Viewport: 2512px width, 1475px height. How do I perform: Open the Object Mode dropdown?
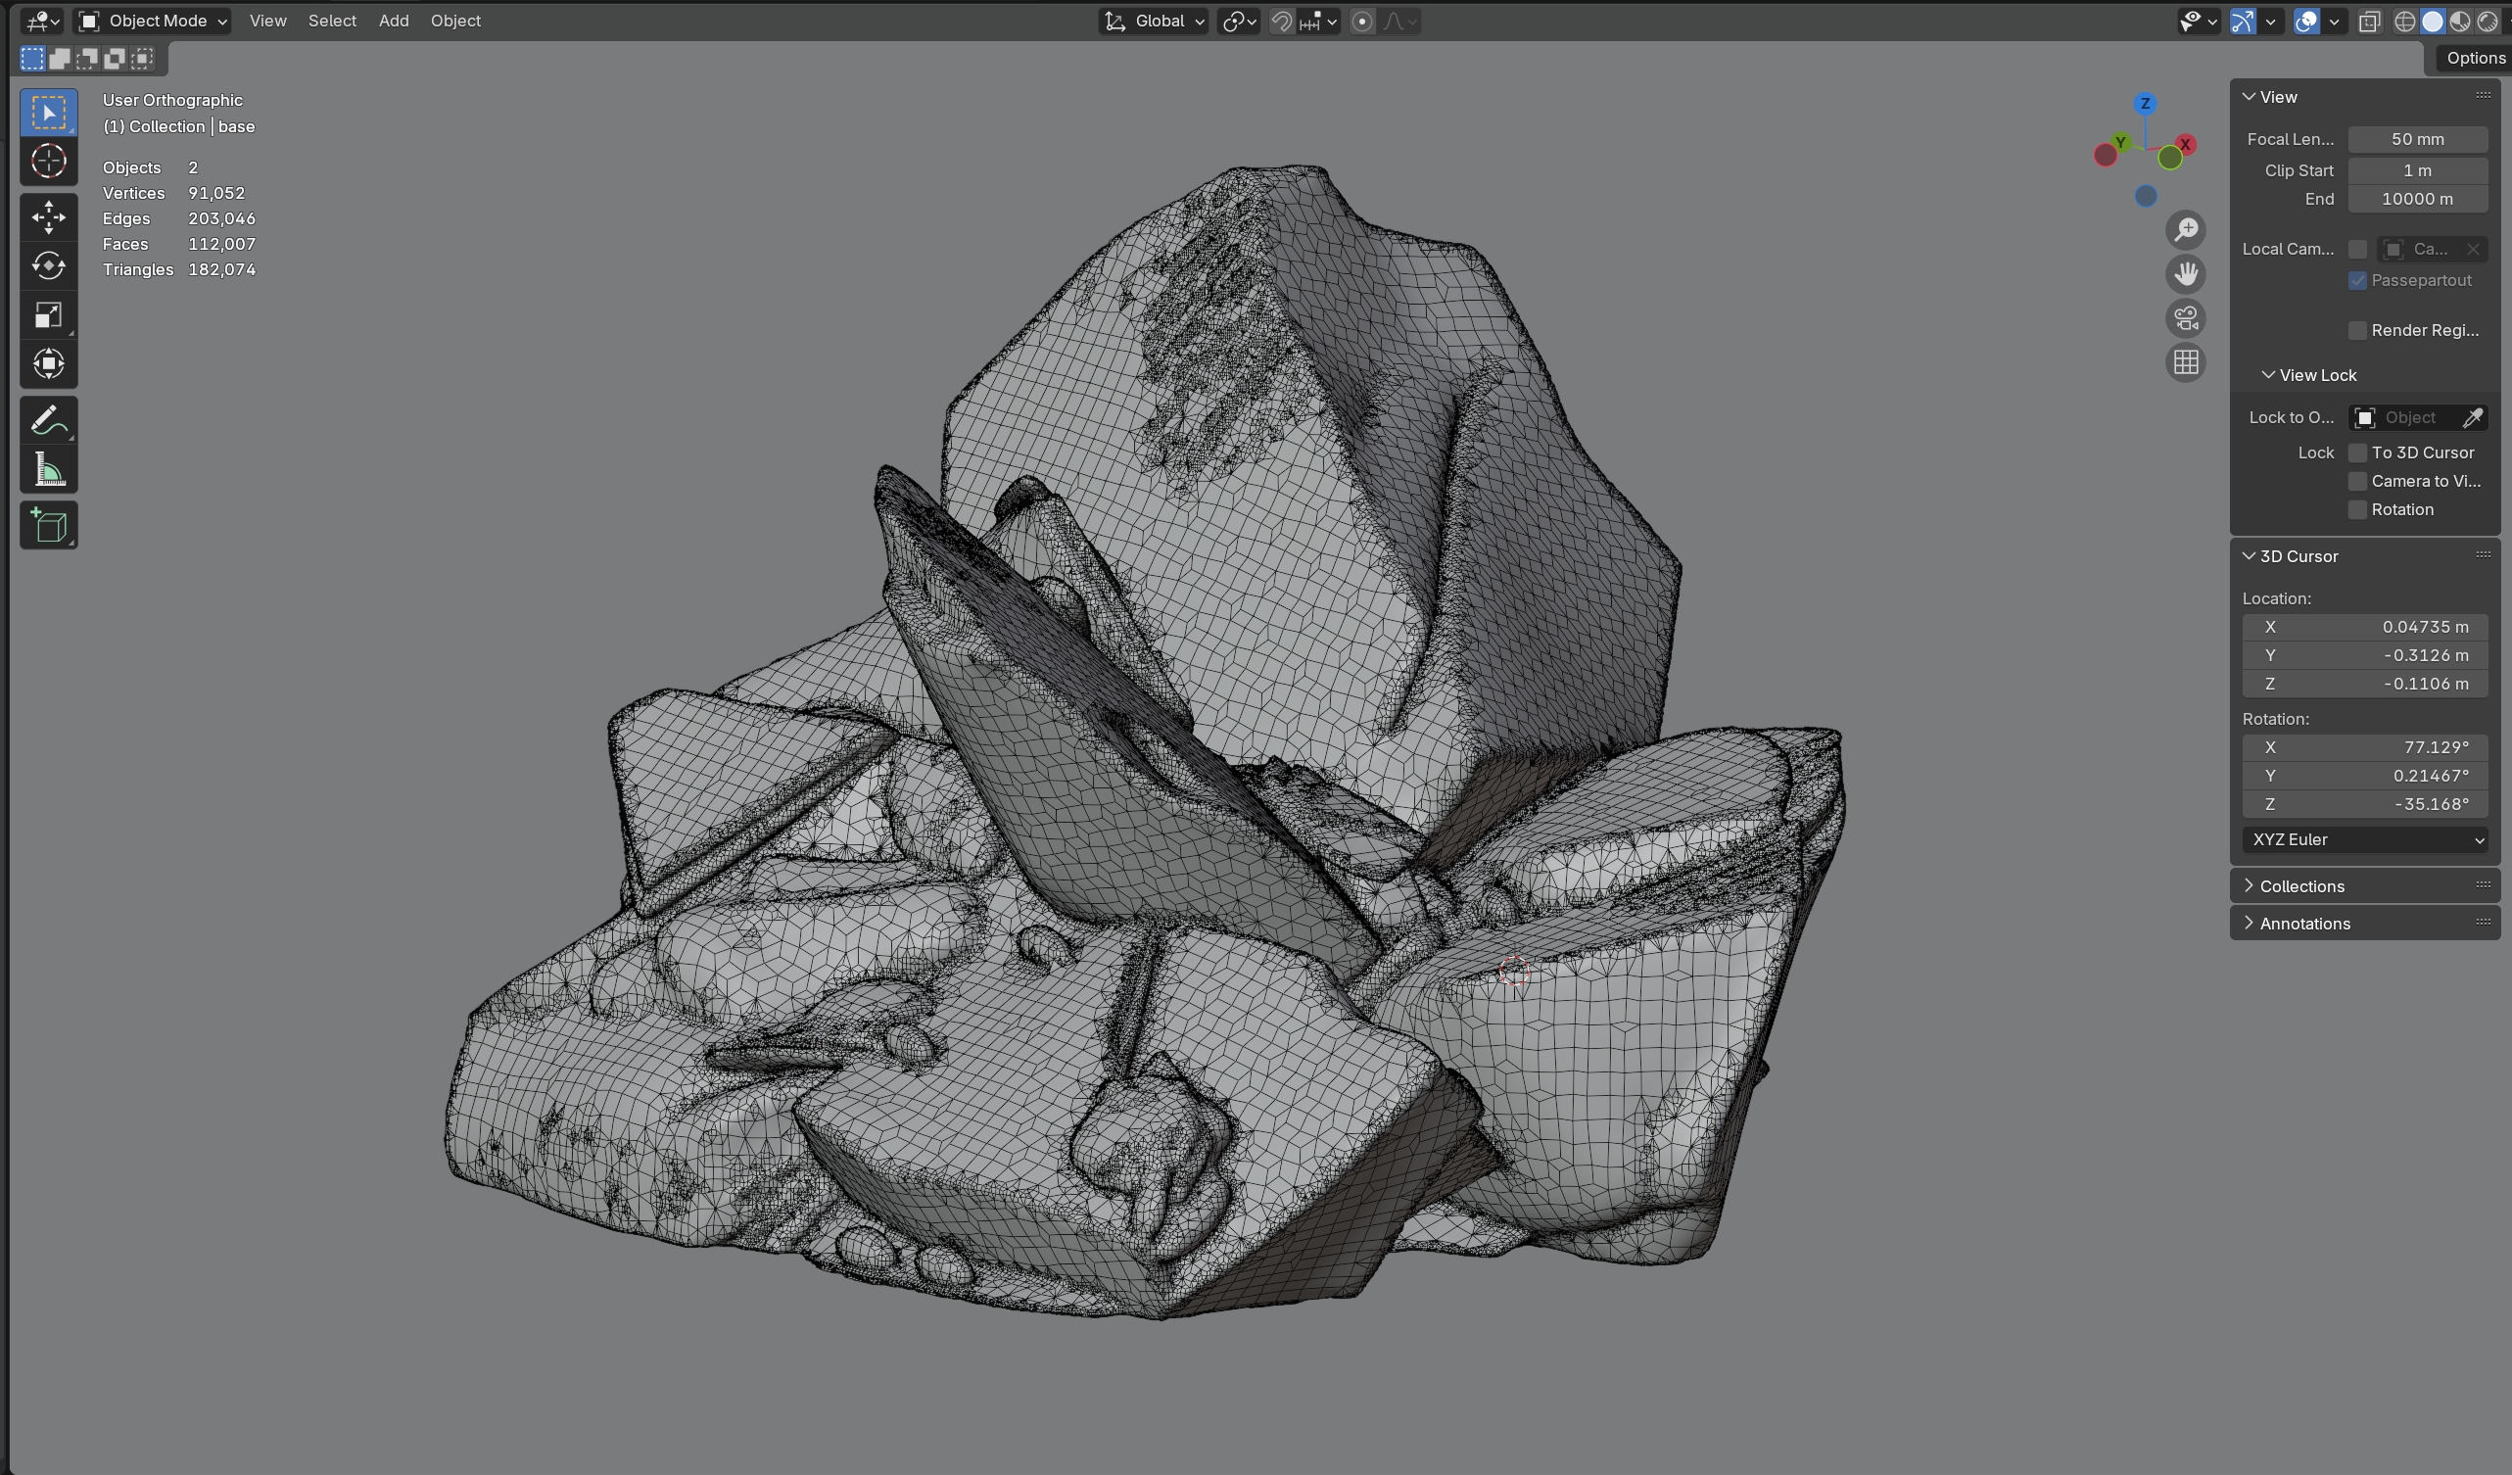(154, 21)
